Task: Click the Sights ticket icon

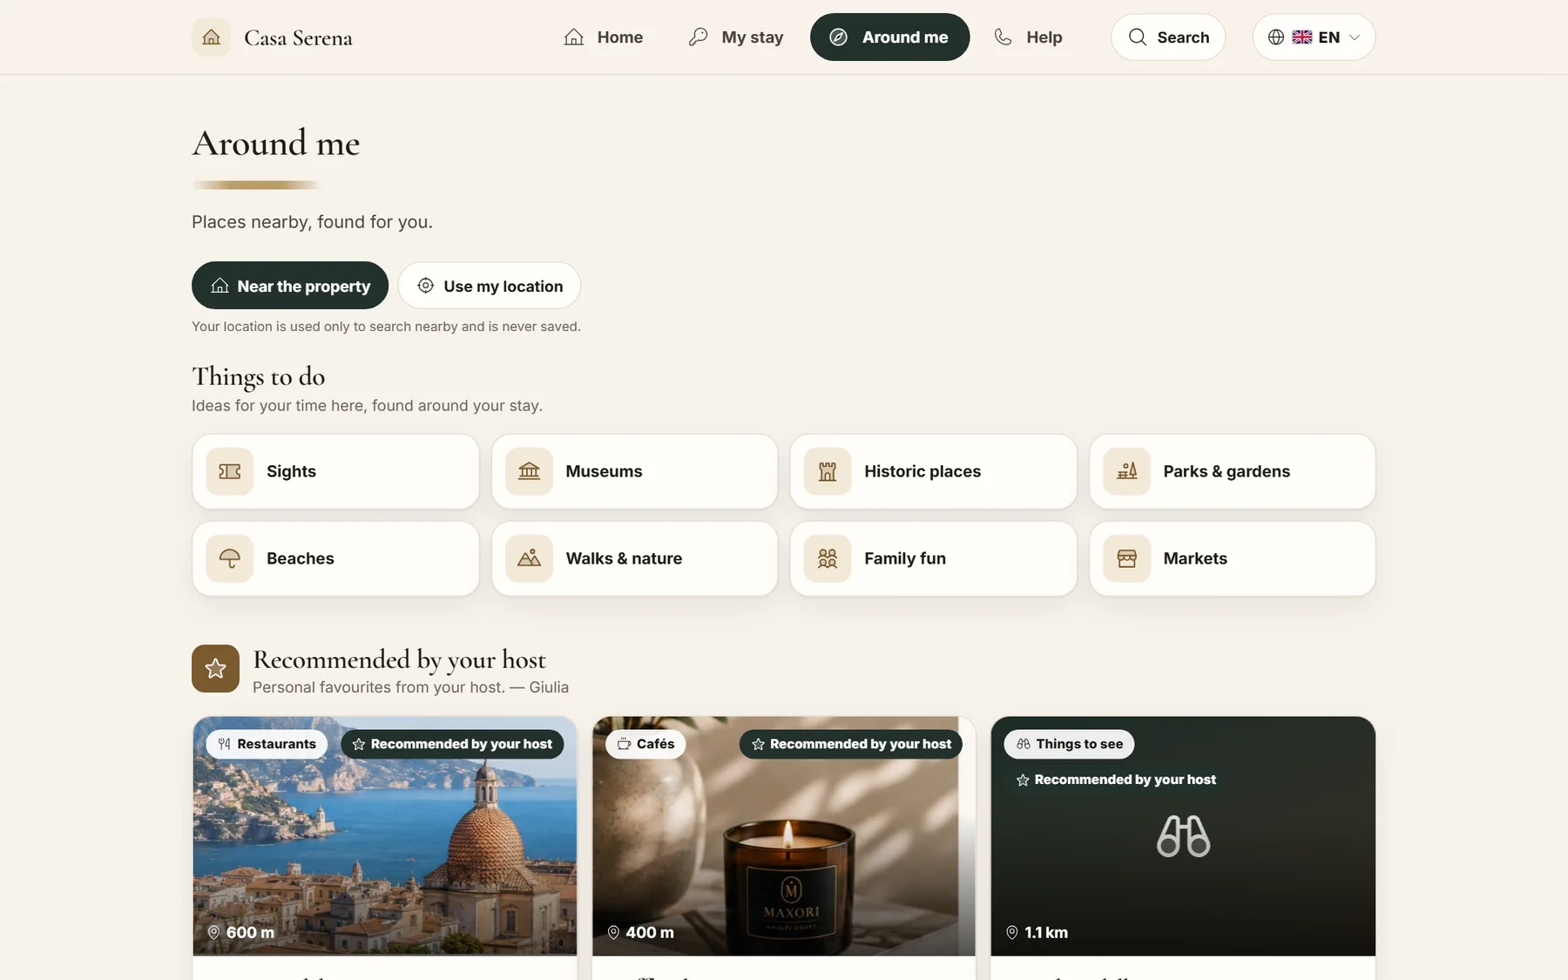Action: coord(230,471)
